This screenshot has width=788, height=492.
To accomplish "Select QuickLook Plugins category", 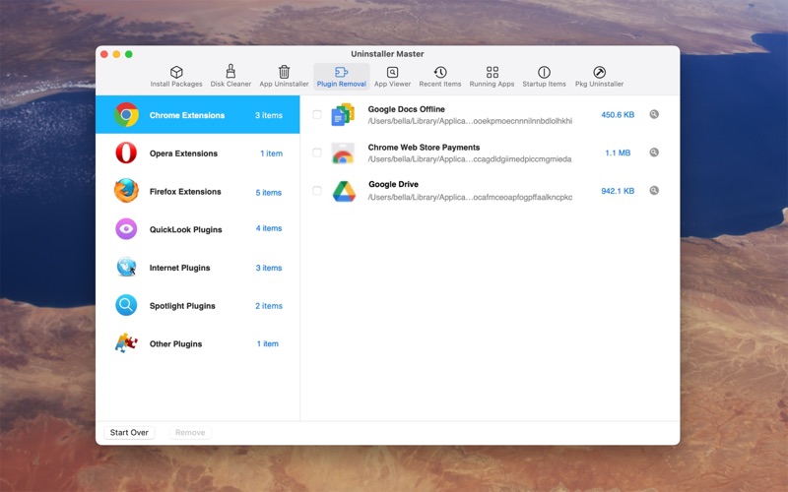I will pyautogui.click(x=198, y=229).
